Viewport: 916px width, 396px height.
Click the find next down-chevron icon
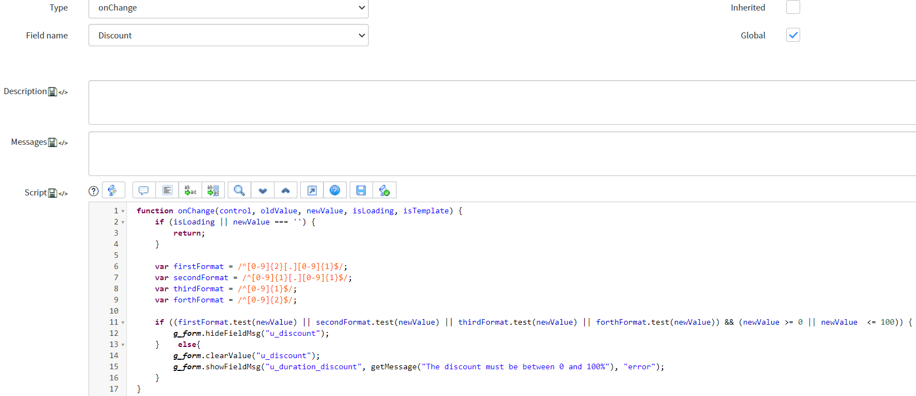coord(263,190)
